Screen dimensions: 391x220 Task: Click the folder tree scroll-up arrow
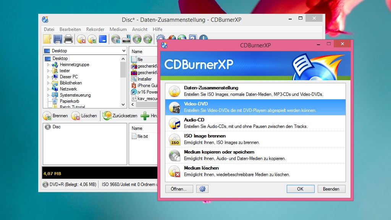coord(123,59)
